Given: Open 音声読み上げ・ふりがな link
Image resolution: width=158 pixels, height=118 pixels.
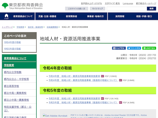Looking at the screenshot, I should point(91,3).
